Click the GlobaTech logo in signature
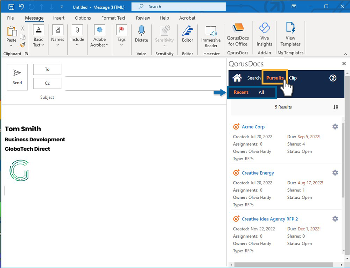 point(19,170)
